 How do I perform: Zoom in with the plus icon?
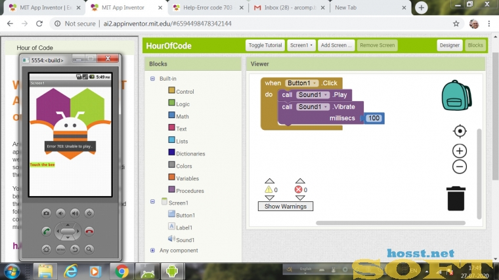coord(460,151)
